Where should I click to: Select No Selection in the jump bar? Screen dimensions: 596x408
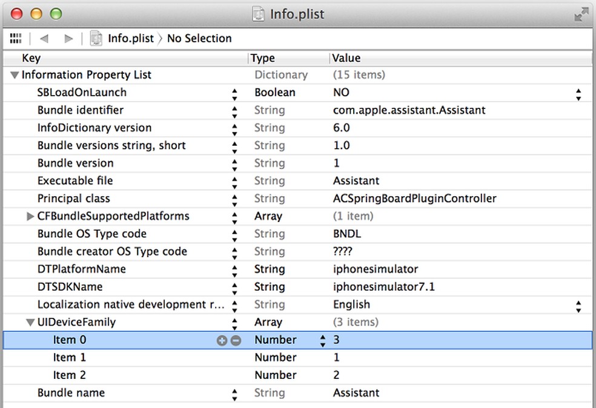point(199,38)
